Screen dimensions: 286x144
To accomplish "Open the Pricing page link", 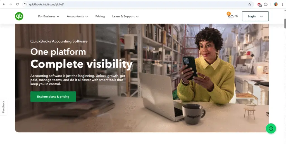I will tap(100, 16).
